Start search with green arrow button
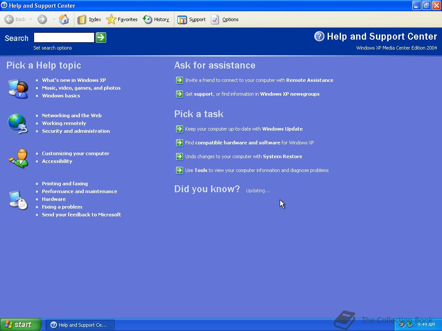The height and width of the screenshot is (331, 442). tap(101, 37)
